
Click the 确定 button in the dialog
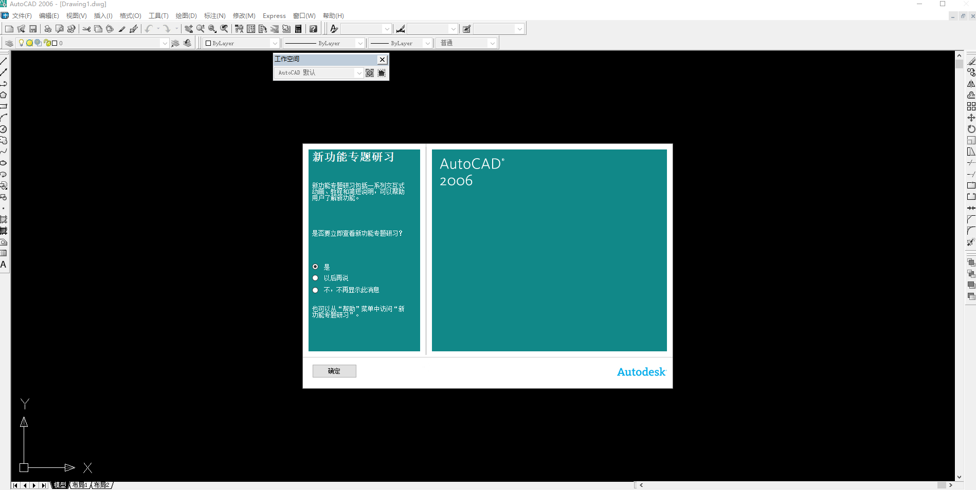[x=334, y=371]
